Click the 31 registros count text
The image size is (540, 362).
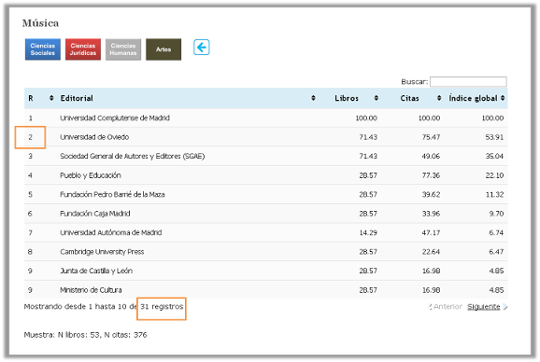pyautogui.click(x=162, y=306)
